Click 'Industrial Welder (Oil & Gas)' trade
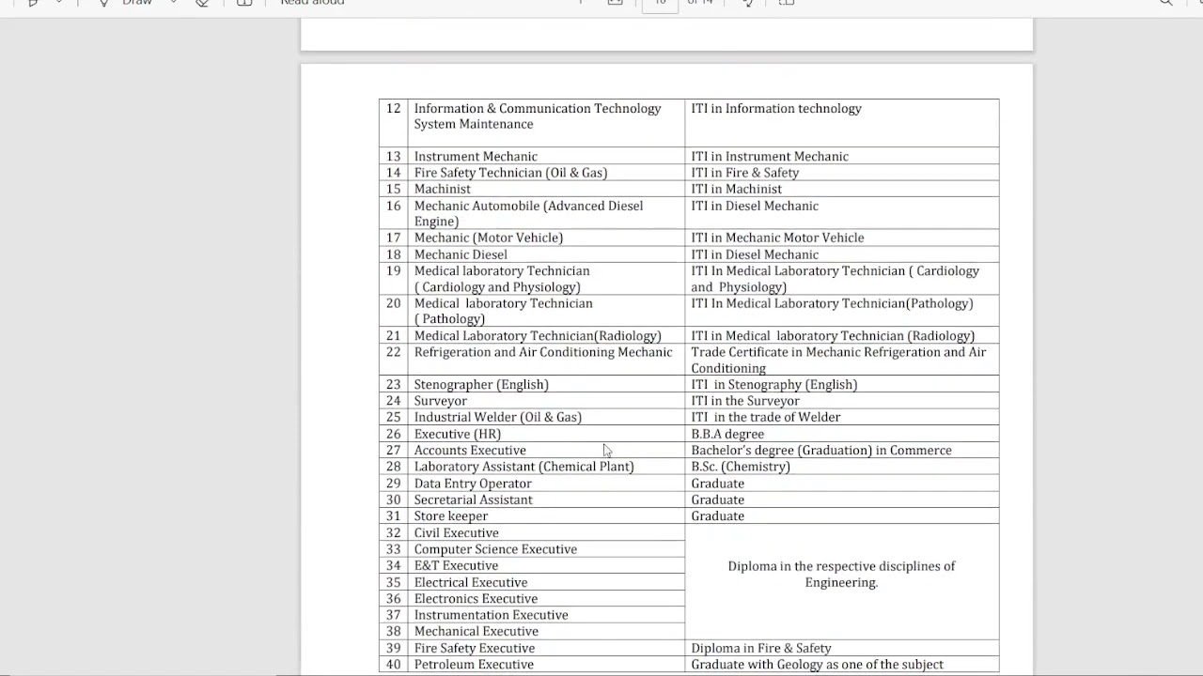Screen dimensions: 1203x676 pyautogui.click(x=498, y=417)
